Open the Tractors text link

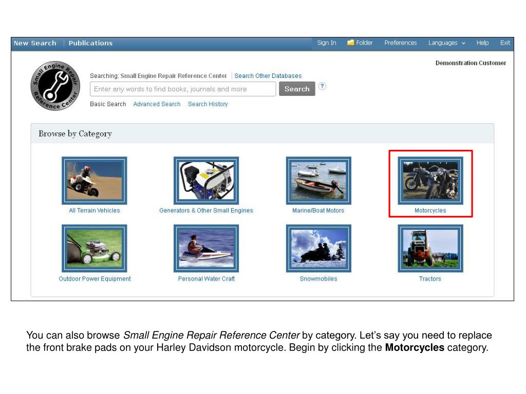click(x=430, y=279)
